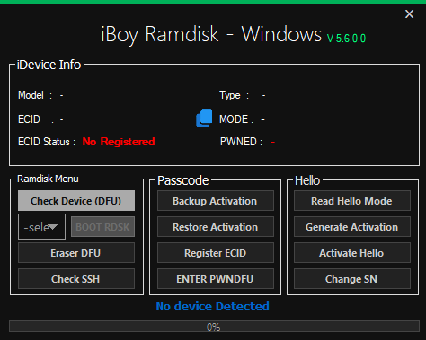
Task: Click Register ECID button
Action: 216,253
